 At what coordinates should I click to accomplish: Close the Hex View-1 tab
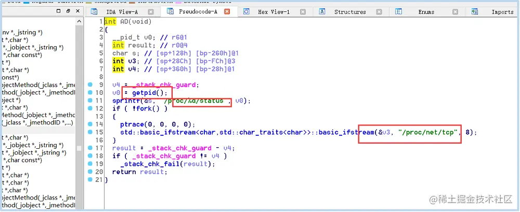[303, 12]
